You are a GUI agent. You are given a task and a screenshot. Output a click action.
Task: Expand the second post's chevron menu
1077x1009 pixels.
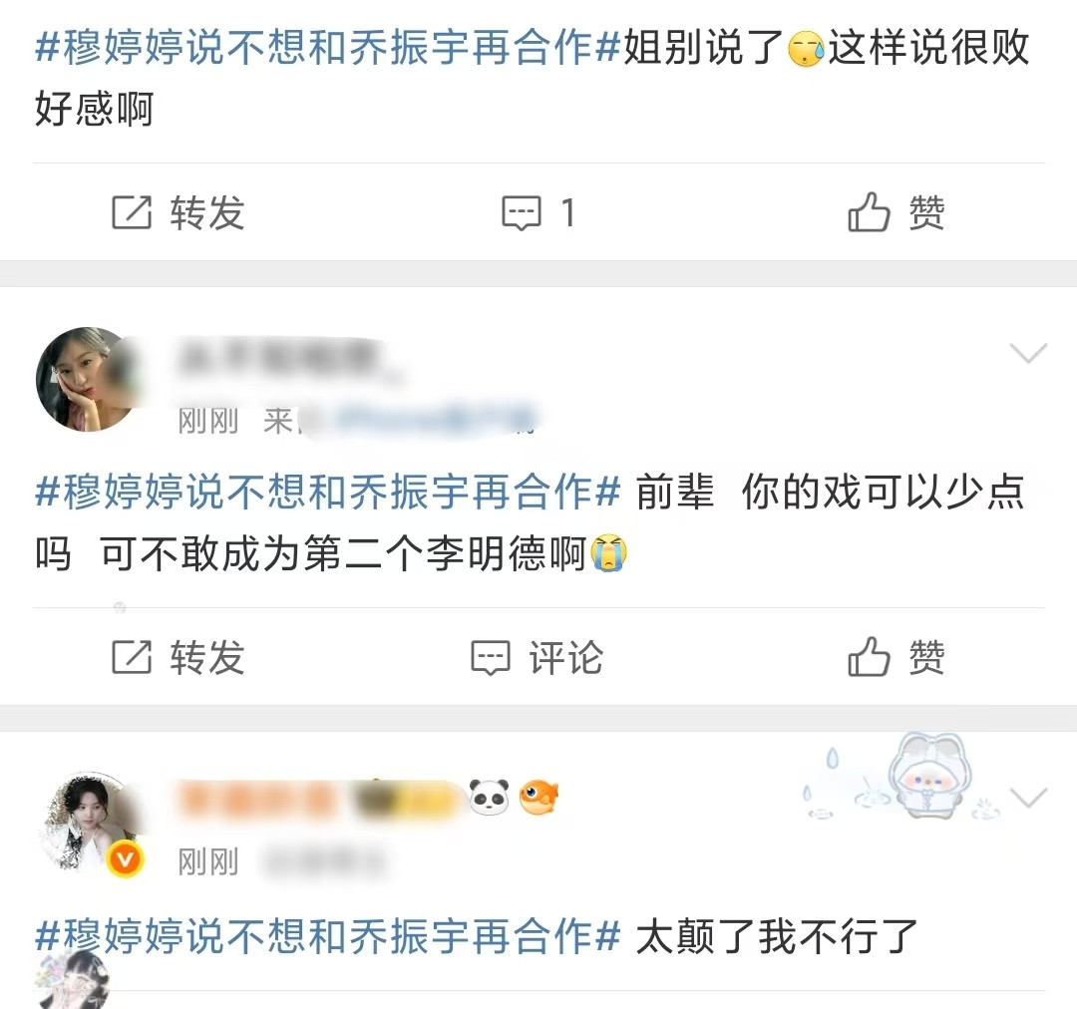pos(1028,353)
